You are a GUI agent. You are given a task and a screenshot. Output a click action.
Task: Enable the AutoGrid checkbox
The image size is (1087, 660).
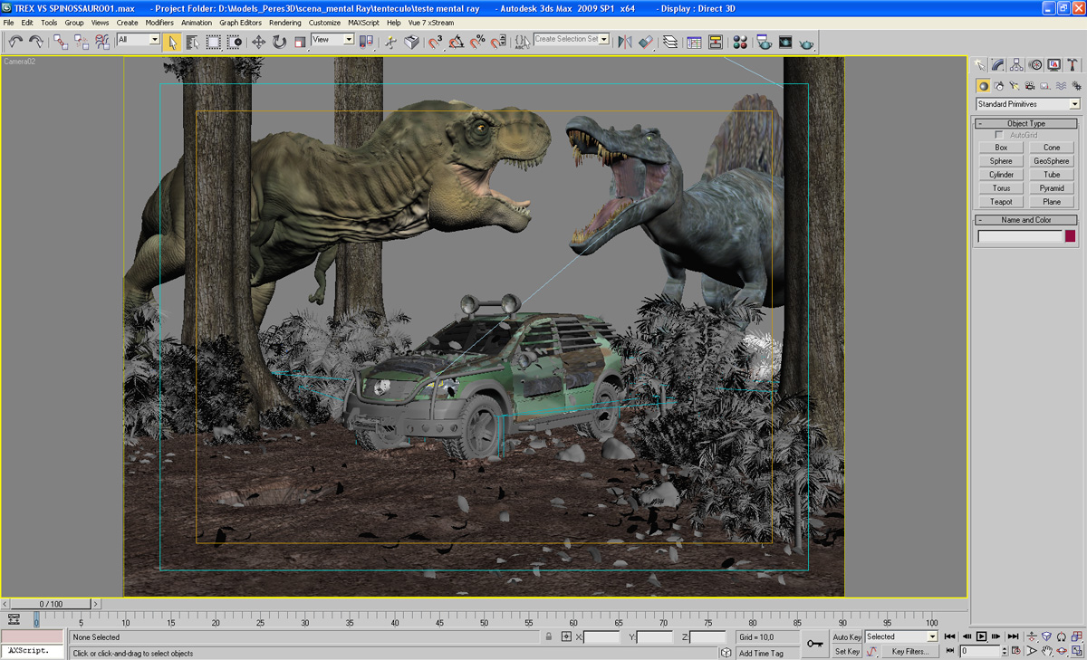pyautogui.click(x=999, y=135)
